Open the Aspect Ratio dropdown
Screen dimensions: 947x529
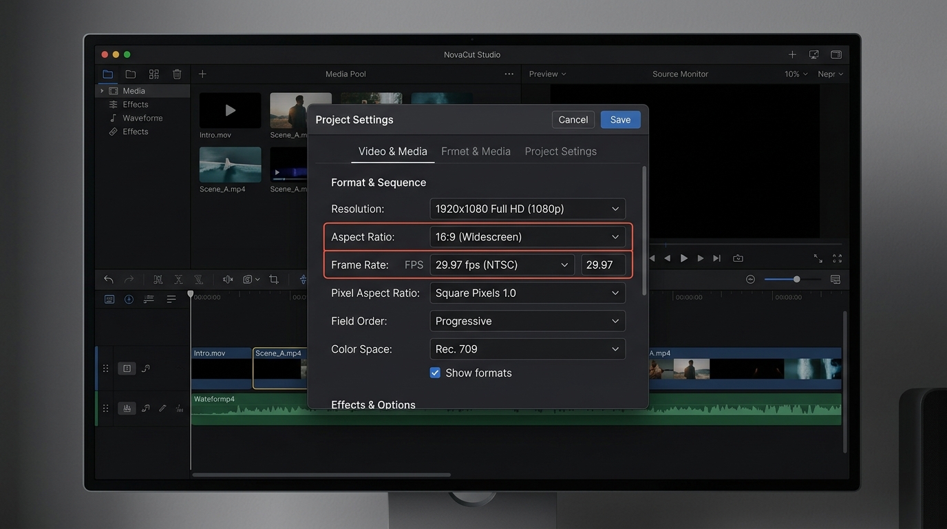pyautogui.click(x=528, y=237)
